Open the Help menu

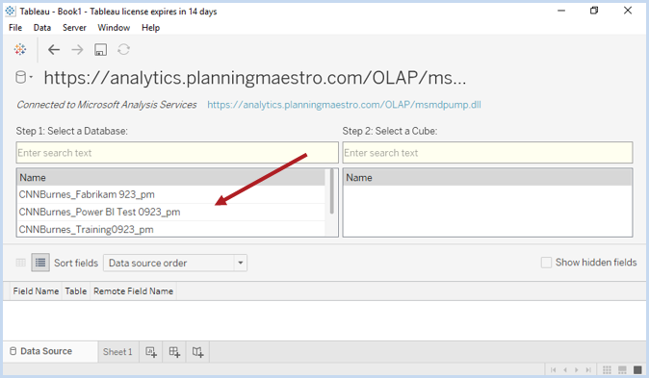[x=150, y=28]
